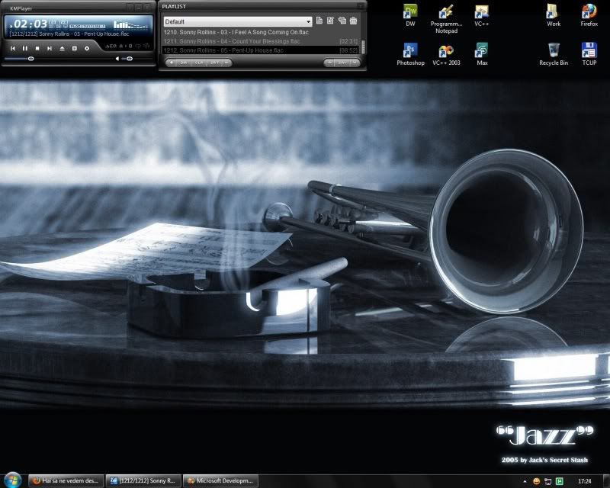Click the green H tray icon
Screen dimensions: 610x488
point(560,481)
